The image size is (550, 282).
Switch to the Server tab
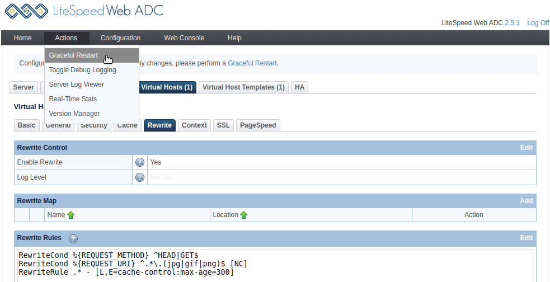23,87
